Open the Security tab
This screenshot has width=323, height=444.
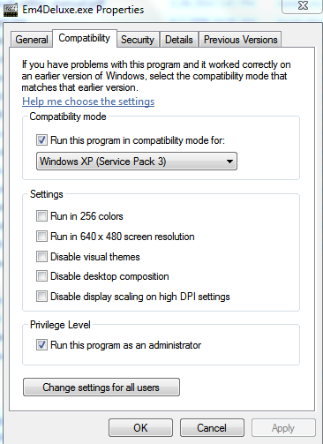pyautogui.click(x=138, y=40)
